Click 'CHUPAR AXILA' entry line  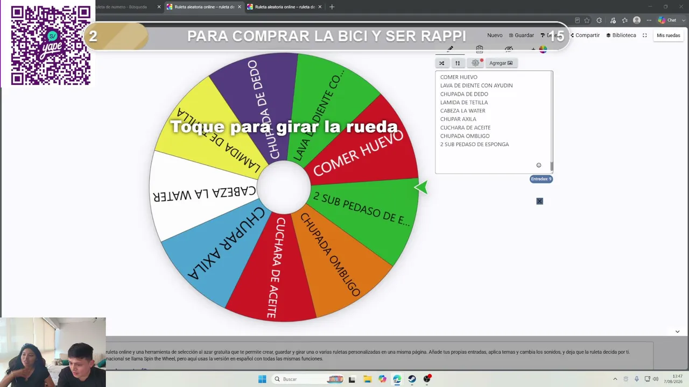458,119
